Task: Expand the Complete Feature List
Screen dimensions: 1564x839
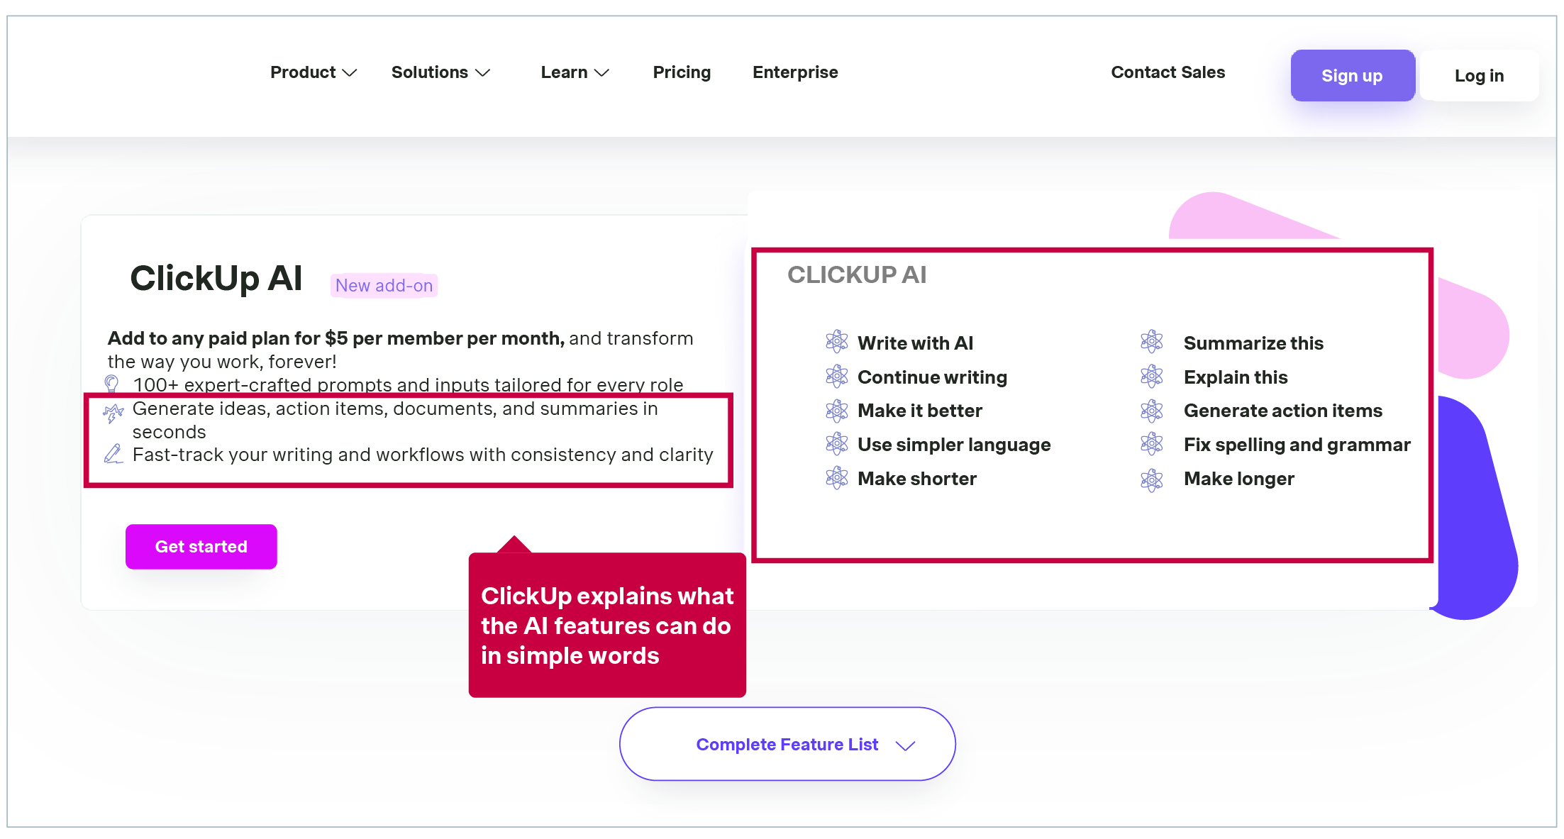Action: pyautogui.click(x=787, y=744)
